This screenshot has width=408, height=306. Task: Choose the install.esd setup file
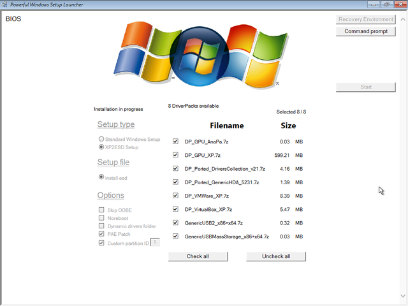(x=101, y=177)
